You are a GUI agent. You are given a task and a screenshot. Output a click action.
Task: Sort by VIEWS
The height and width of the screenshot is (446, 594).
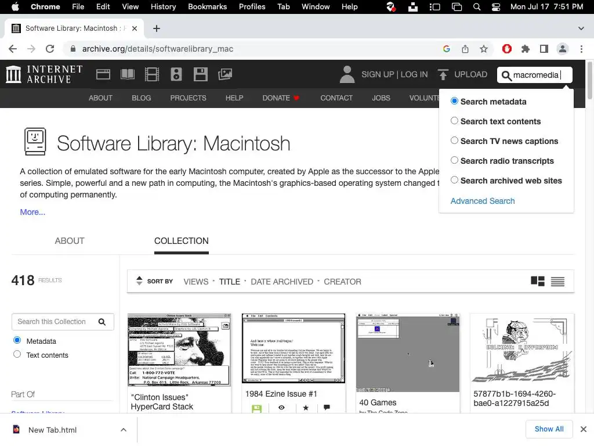coord(196,282)
